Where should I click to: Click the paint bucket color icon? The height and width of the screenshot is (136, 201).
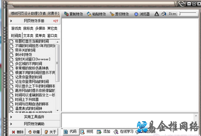point(164,14)
